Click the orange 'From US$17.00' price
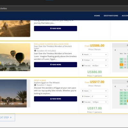Image resolution: width=128 pixels, height=128 pixels. (x=94, y=82)
